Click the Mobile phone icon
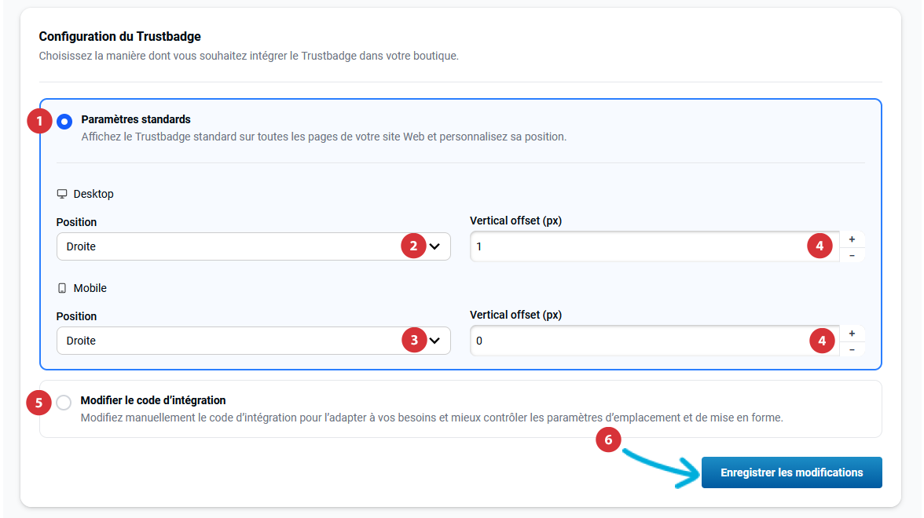 [62, 288]
